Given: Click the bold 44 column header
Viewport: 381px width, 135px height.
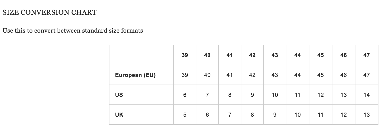Looking at the screenshot, I should 298,55.
